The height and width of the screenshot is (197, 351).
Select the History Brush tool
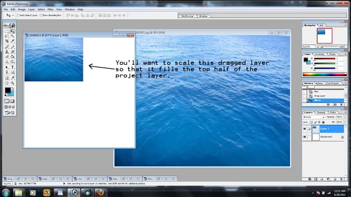[x=13, y=52]
